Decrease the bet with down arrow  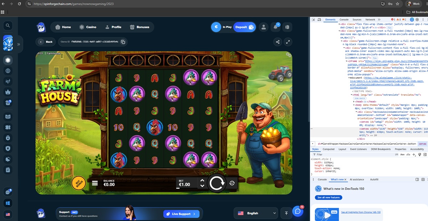202,186
